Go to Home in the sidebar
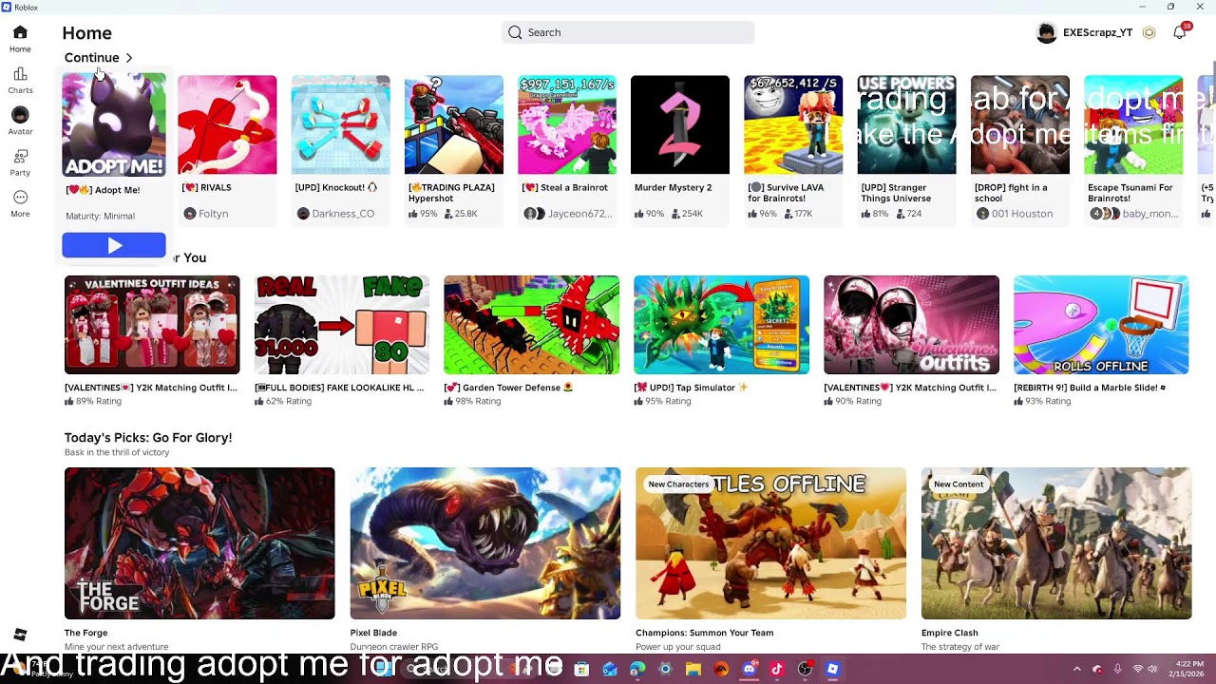Screen dimensions: 1216x684 [x=20, y=39]
